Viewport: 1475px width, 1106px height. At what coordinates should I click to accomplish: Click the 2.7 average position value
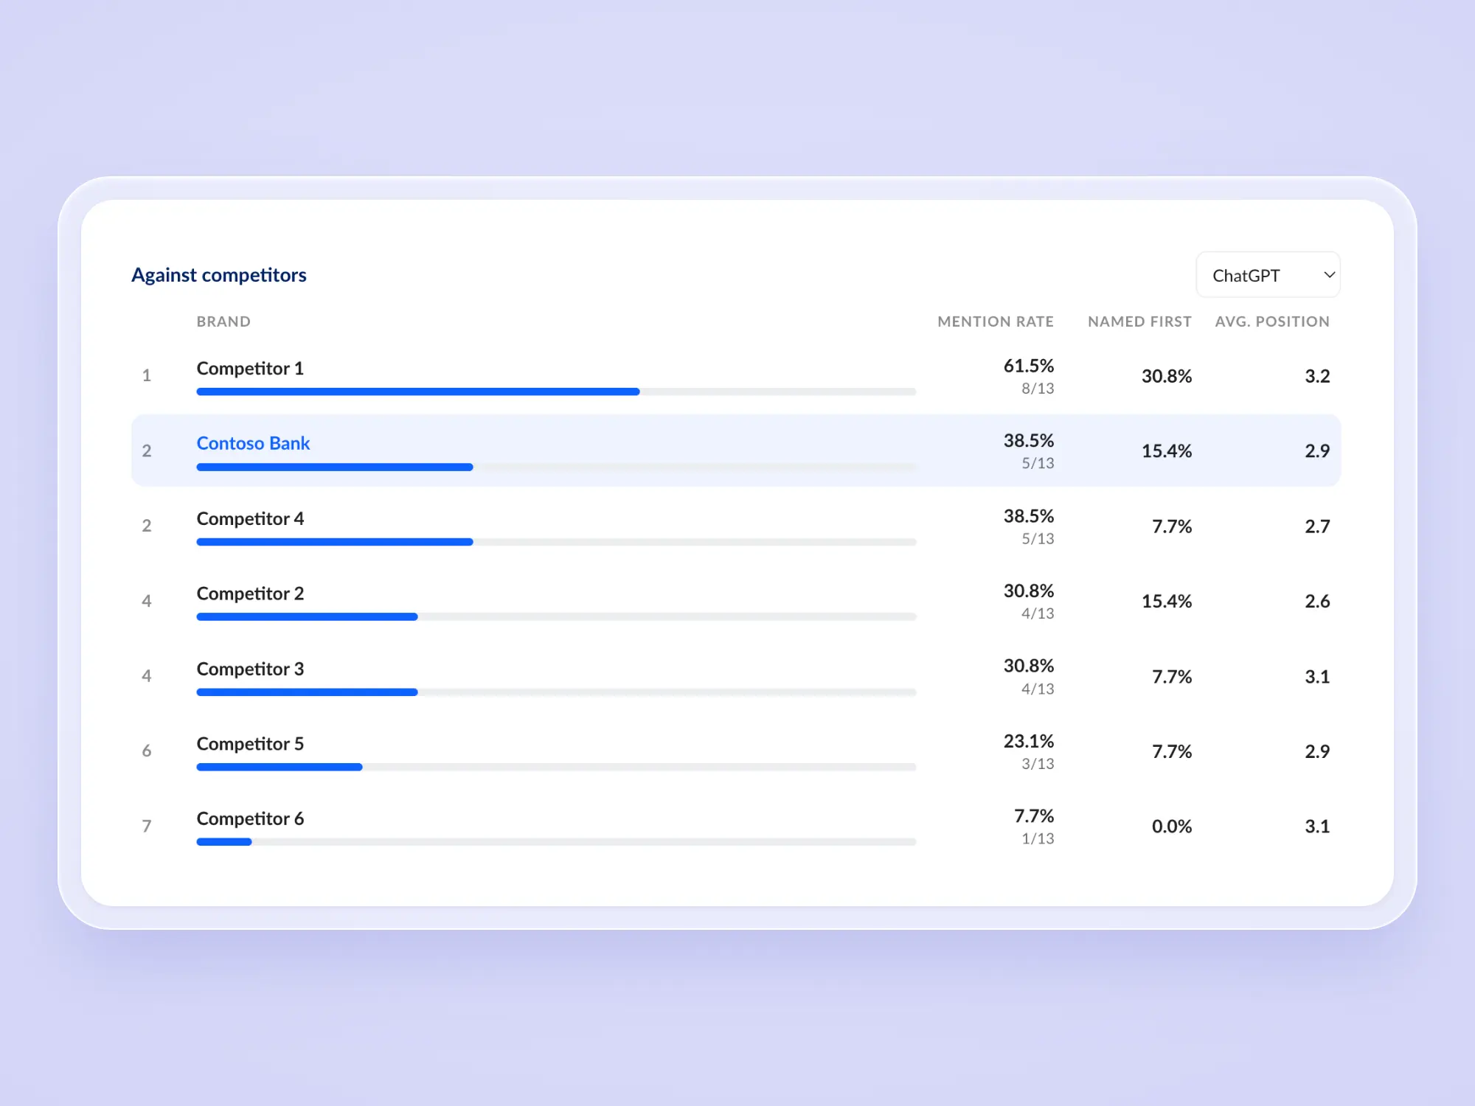[x=1317, y=526]
